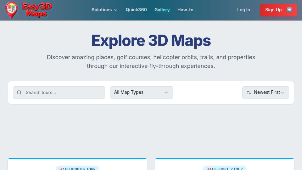Open the Newest First sort dropdown
The width and height of the screenshot is (302, 170).
tap(266, 93)
